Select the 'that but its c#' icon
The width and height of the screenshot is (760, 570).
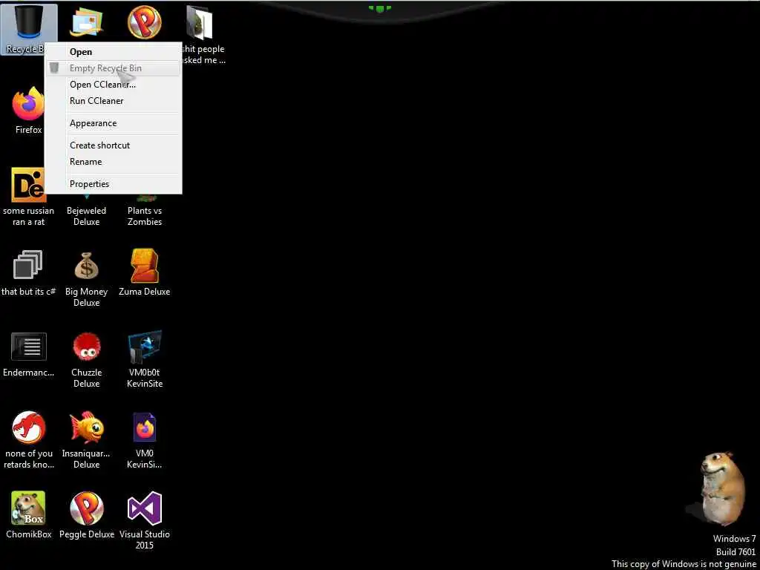(x=29, y=265)
